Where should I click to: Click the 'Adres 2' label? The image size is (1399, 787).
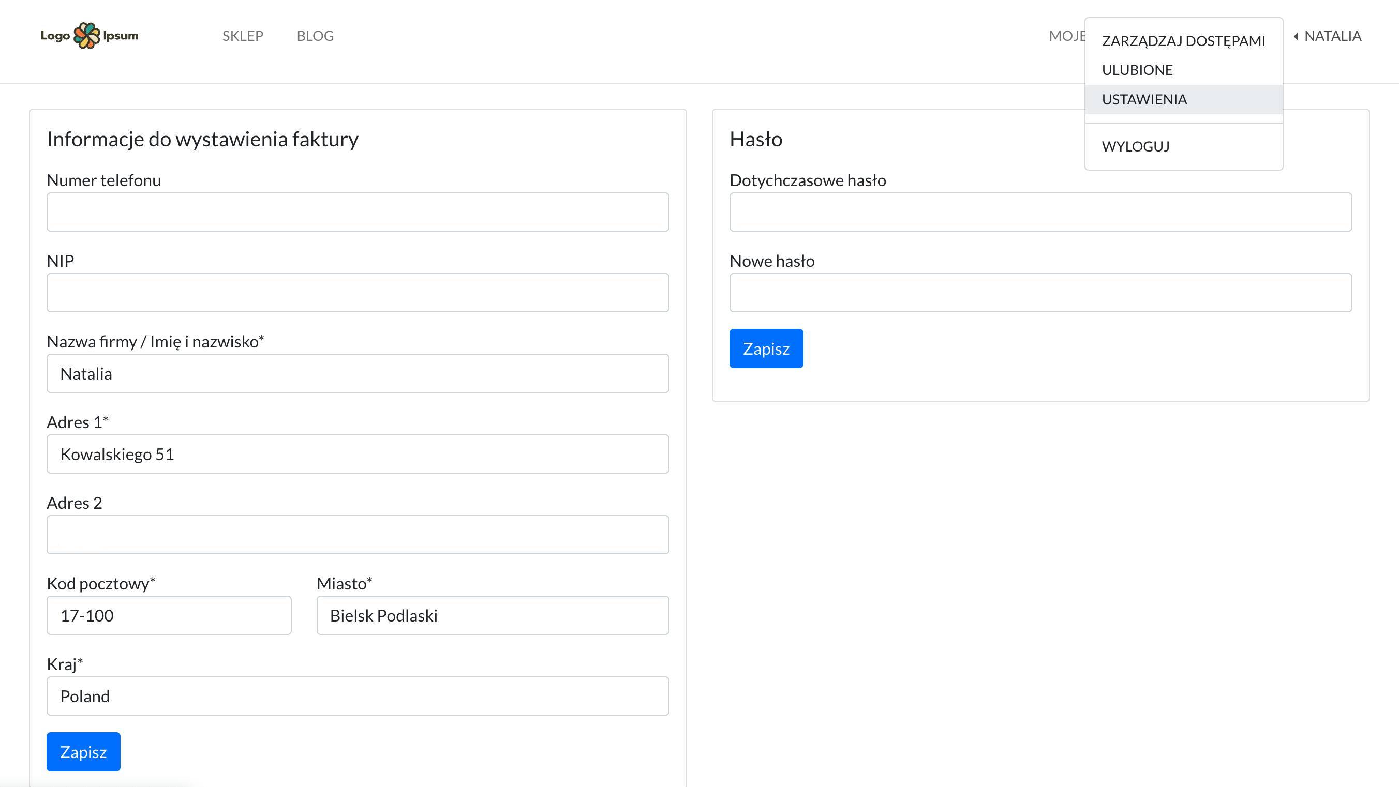click(x=75, y=503)
